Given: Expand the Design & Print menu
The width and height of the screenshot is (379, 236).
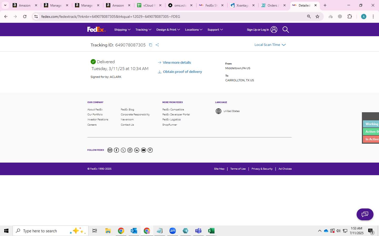Looking at the screenshot, I should pos(168,30).
